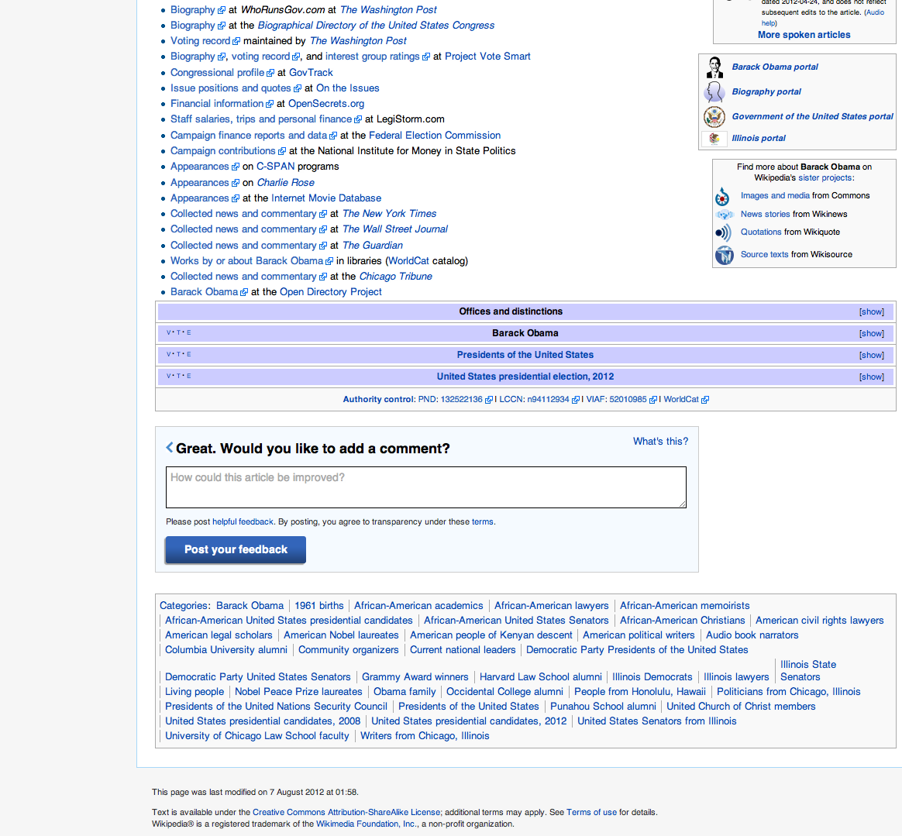Open the Barack Obama portal link
Screen dimensions: 902x836
coord(775,67)
